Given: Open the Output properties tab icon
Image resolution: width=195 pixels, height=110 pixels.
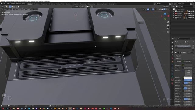Looking at the screenshot, I should click(x=172, y=49).
